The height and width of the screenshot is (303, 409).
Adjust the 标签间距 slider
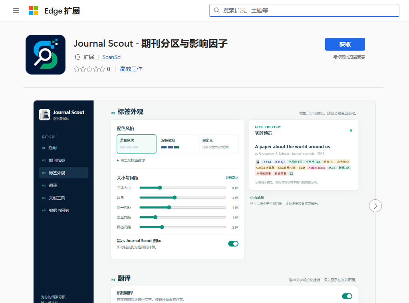(x=183, y=227)
